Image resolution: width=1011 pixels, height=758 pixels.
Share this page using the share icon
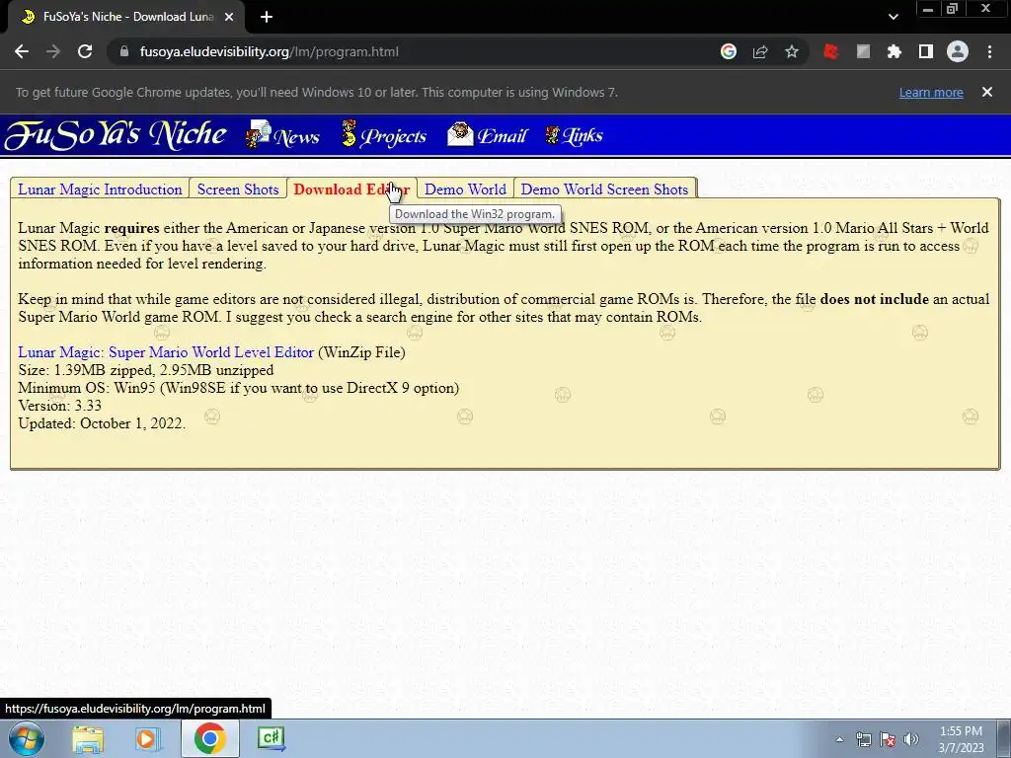click(x=760, y=51)
